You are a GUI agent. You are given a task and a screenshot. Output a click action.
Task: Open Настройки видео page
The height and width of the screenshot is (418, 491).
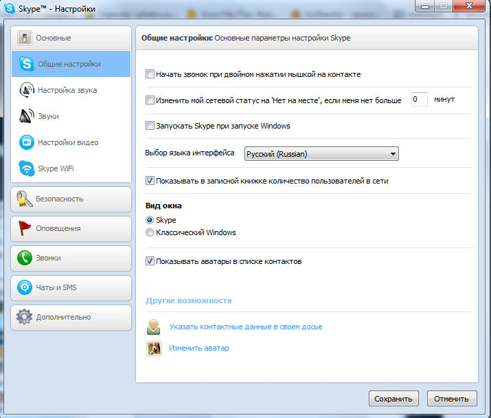point(71,142)
